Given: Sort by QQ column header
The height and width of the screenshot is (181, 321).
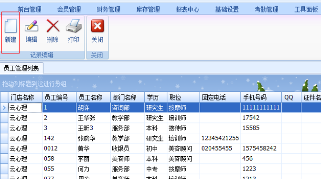Looking at the screenshot, I should click(x=291, y=97).
